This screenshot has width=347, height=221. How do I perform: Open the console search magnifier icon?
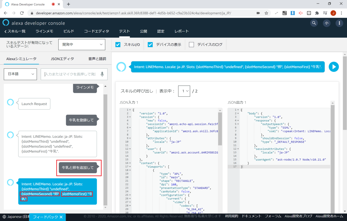pos(314,23)
